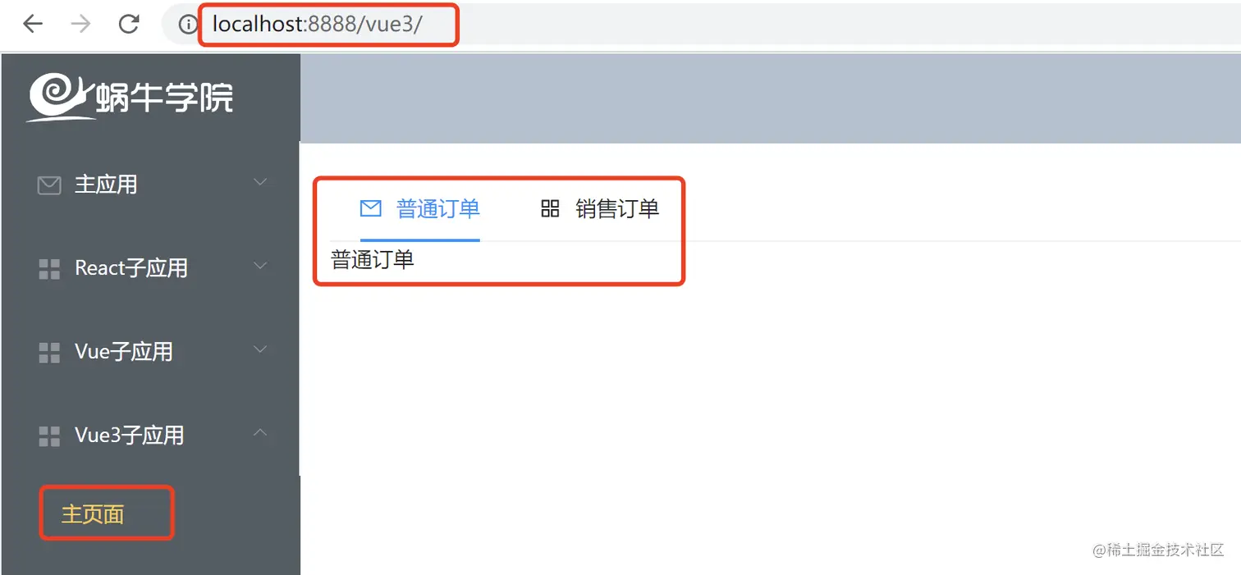Click the grid icon beside Vue子应用
1241x575 pixels.
[49, 353]
